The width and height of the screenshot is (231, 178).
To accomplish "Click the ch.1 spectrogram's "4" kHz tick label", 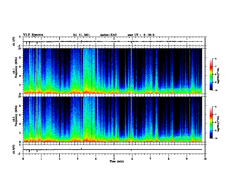I will pyautogui.click(x=20, y=76).
